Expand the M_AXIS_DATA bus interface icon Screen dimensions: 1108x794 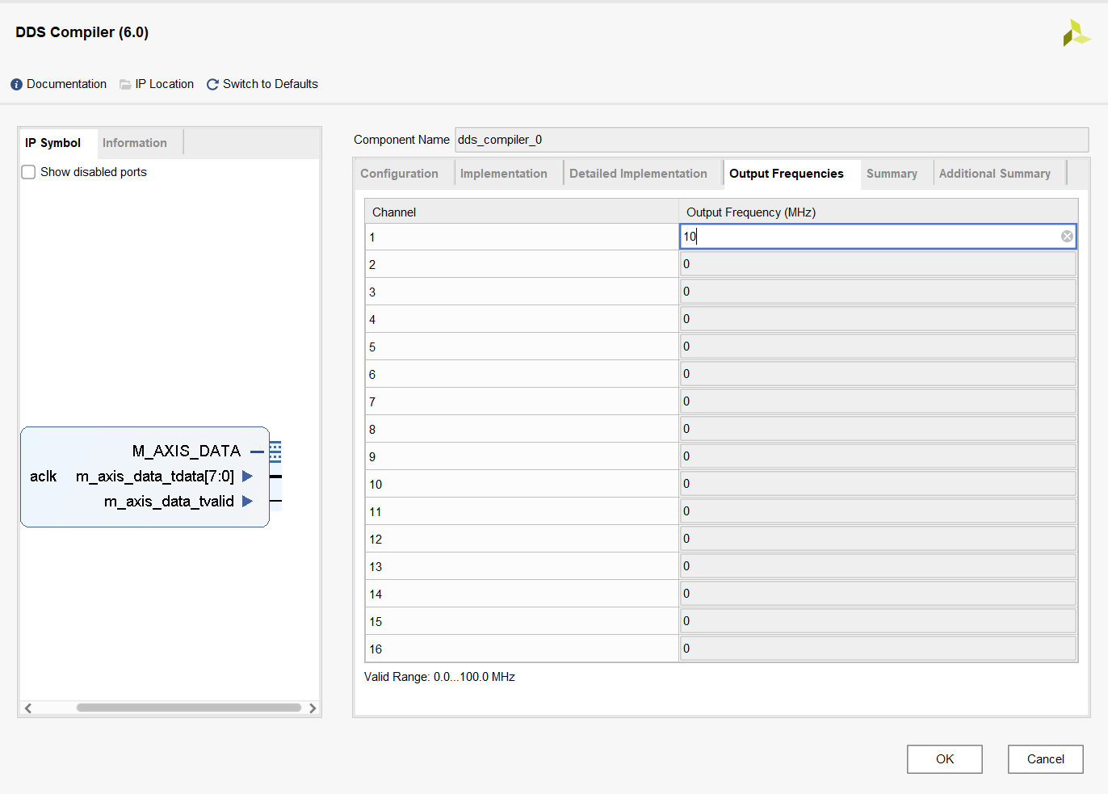point(275,452)
